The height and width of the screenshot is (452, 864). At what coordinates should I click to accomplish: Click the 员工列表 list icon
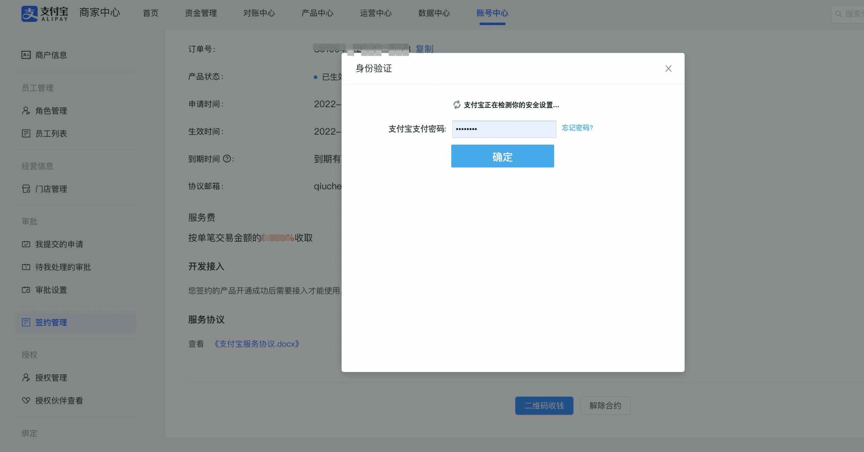tap(26, 133)
